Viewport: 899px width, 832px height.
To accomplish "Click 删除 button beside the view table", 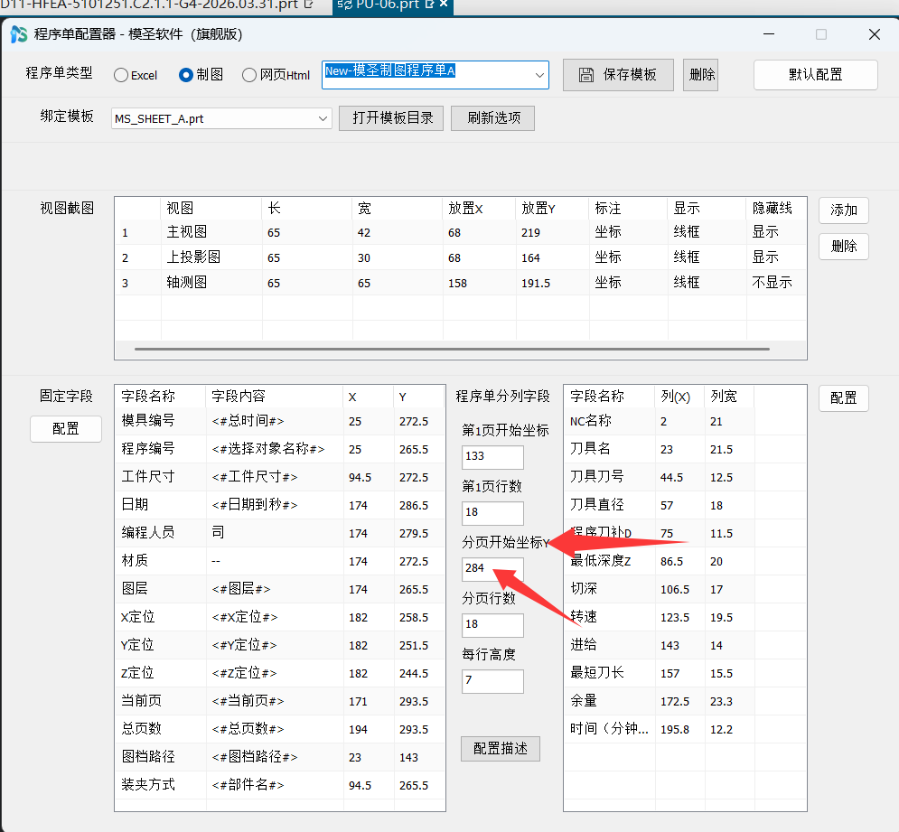I will (x=843, y=247).
